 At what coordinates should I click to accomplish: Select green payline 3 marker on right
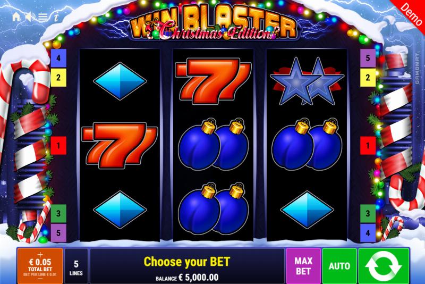[368, 213]
